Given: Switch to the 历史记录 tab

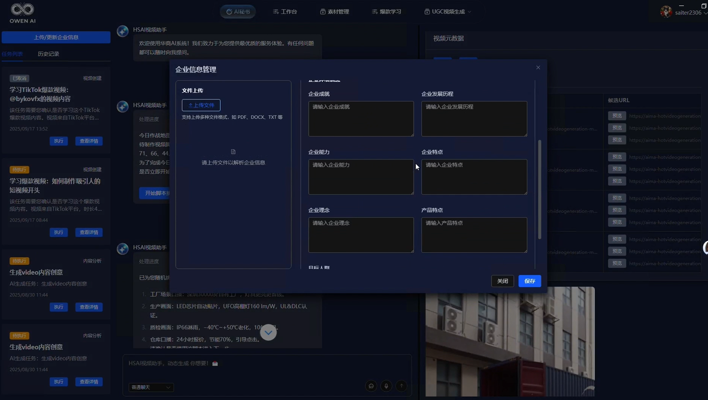Looking at the screenshot, I should [x=48, y=54].
